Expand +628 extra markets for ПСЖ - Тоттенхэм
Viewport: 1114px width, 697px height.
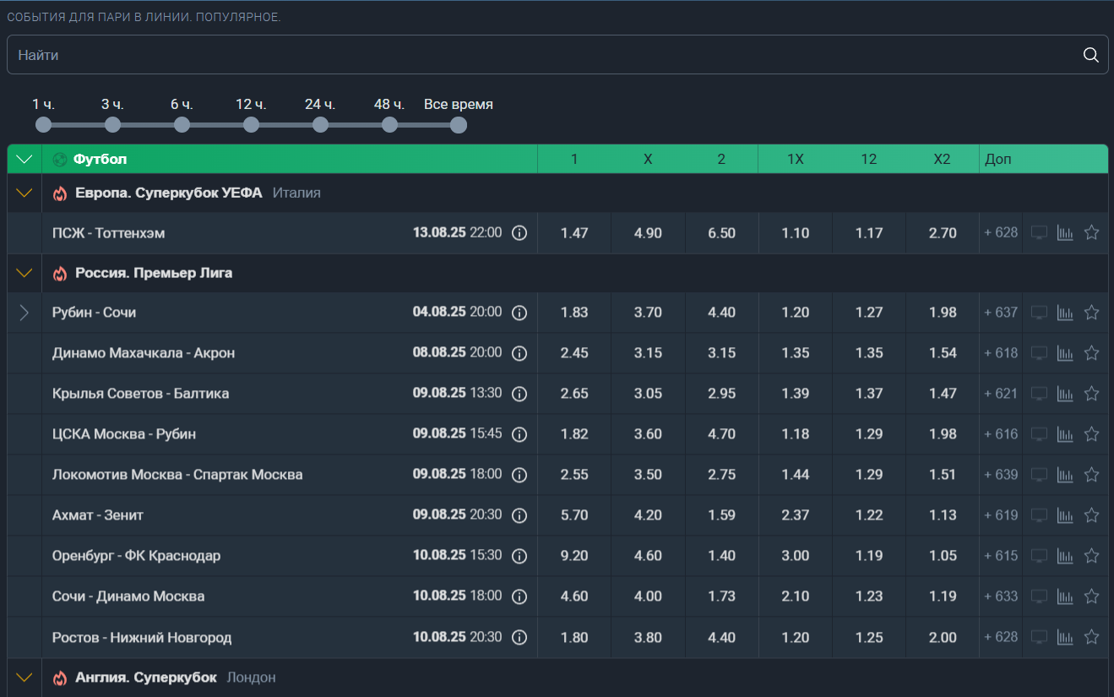pyautogui.click(x=1001, y=233)
